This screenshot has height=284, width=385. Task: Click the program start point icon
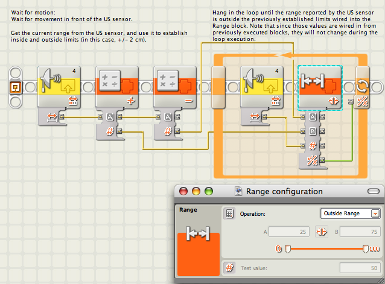click(16, 87)
